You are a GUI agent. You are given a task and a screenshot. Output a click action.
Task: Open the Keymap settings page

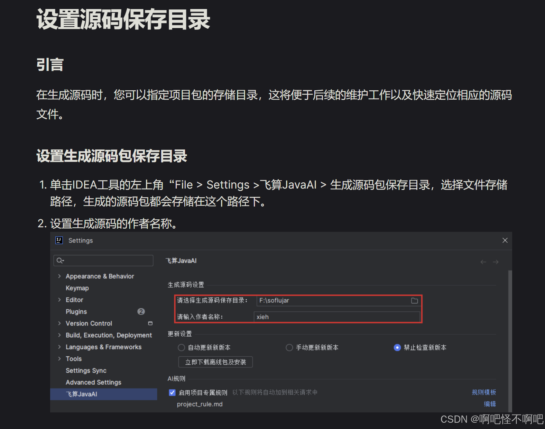[77, 288]
